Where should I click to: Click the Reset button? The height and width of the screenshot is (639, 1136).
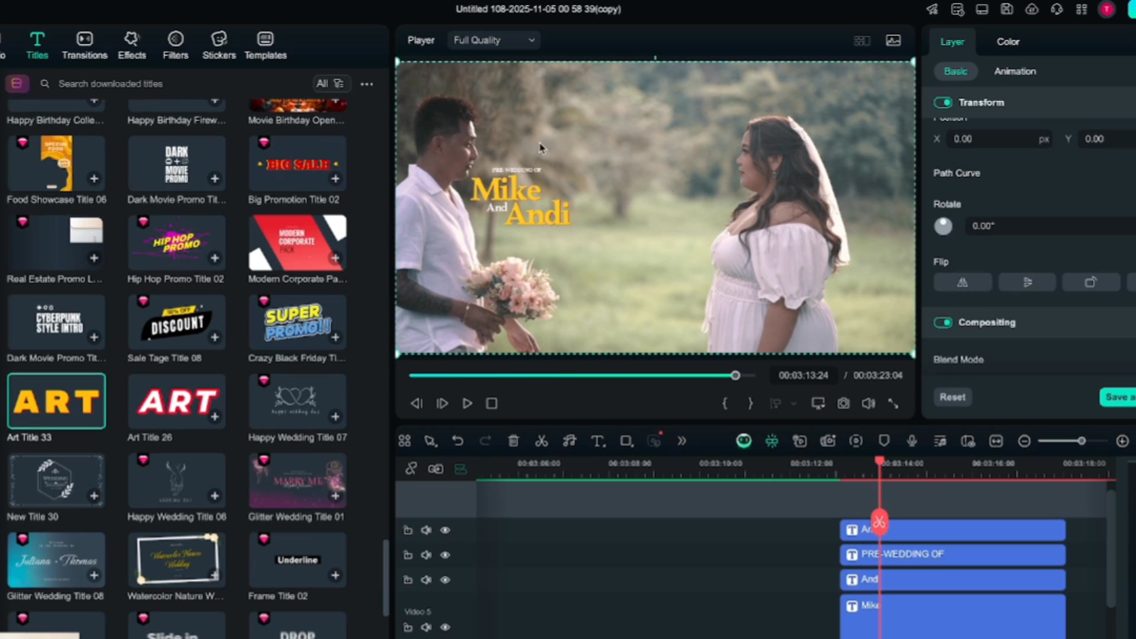click(x=952, y=397)
